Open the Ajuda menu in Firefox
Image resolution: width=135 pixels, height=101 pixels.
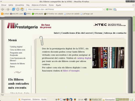pyautogui.click(x=58, y=5)
